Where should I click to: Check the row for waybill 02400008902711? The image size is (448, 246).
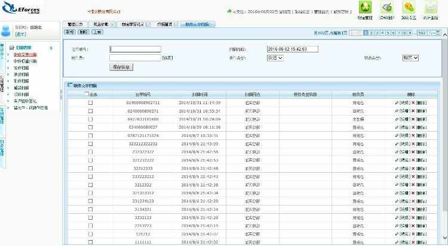click(90, 102)
